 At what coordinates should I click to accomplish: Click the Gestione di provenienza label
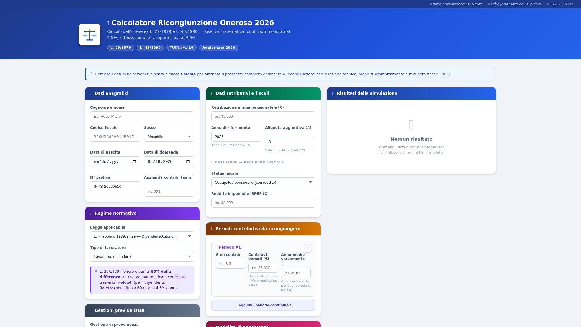click(114, 325)
